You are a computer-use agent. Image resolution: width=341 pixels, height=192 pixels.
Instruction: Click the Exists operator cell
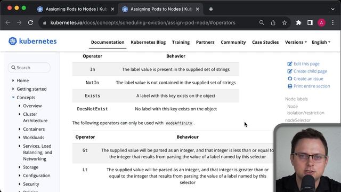92,96
